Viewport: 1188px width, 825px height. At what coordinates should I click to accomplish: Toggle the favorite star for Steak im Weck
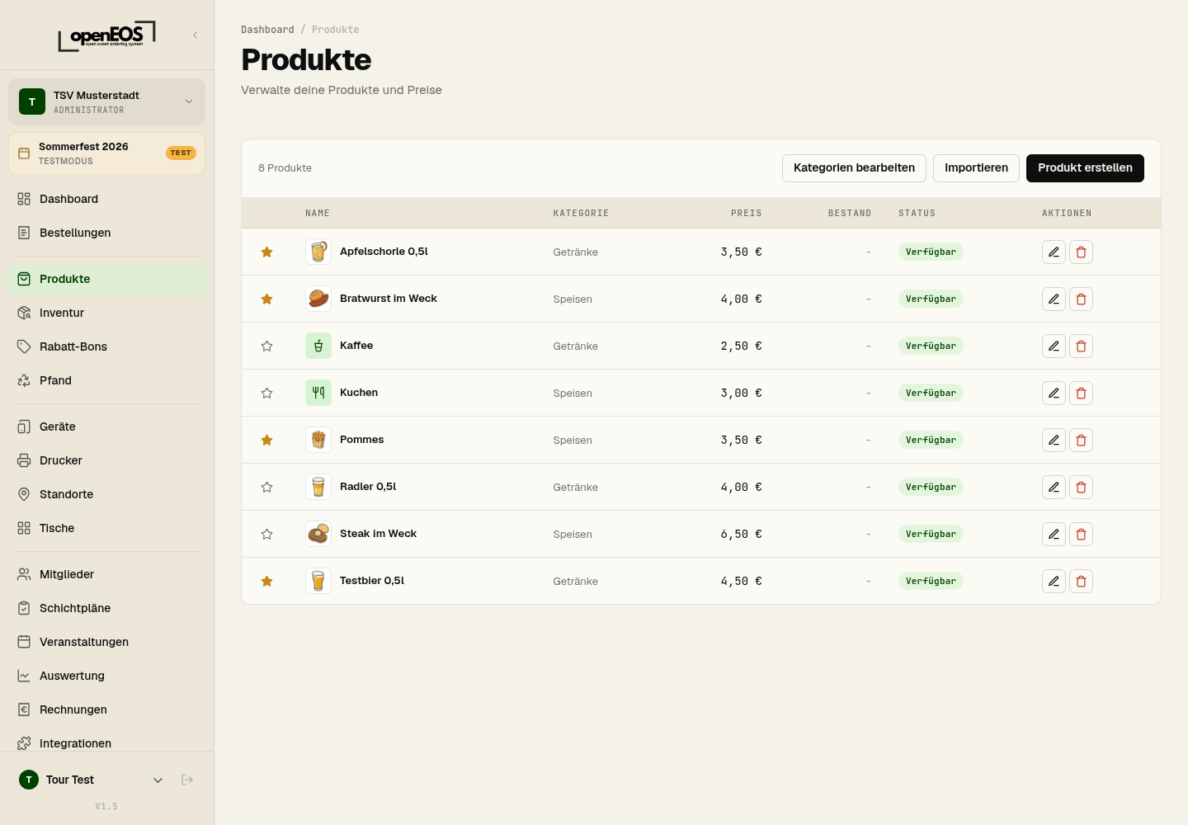point(266,534)
